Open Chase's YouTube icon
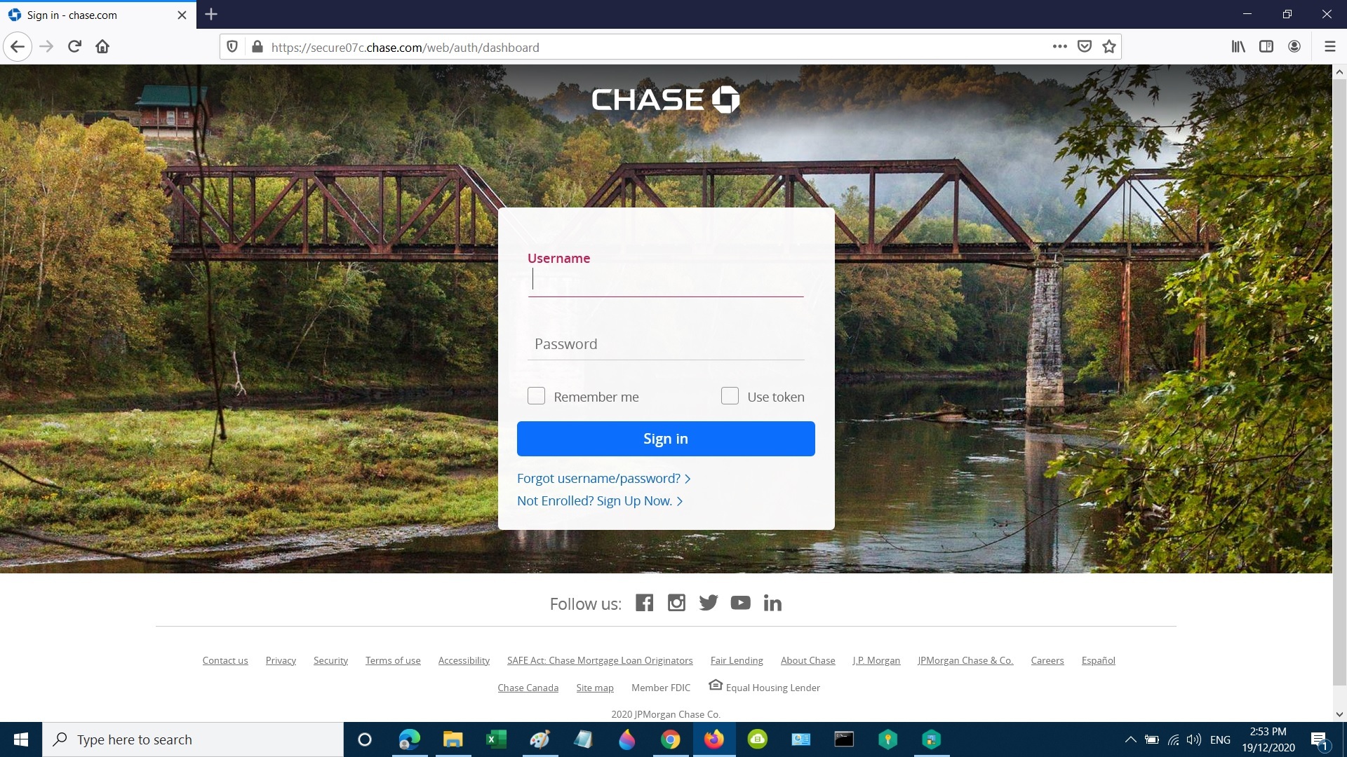This screenshot has height=757, width=1347. tap(740, 603)
